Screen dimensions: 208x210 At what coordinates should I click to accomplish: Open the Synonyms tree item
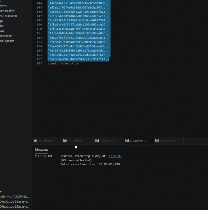3,6
